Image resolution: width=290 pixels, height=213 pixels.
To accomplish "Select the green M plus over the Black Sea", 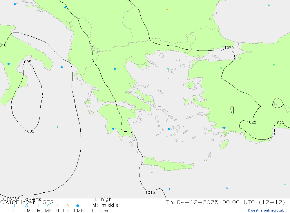I will click(x=269, y=6).
